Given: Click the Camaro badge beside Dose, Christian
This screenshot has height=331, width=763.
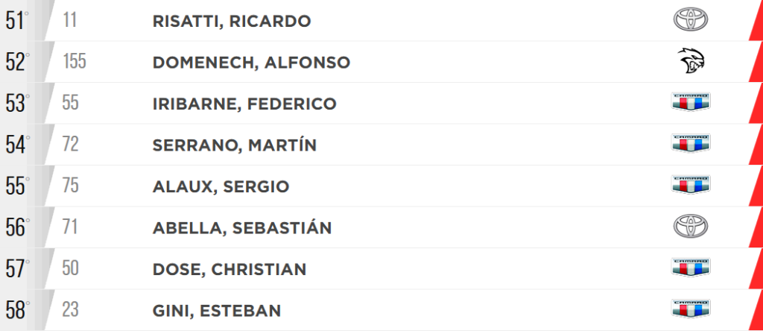Looking at the screenshot, I should [691, 268].
